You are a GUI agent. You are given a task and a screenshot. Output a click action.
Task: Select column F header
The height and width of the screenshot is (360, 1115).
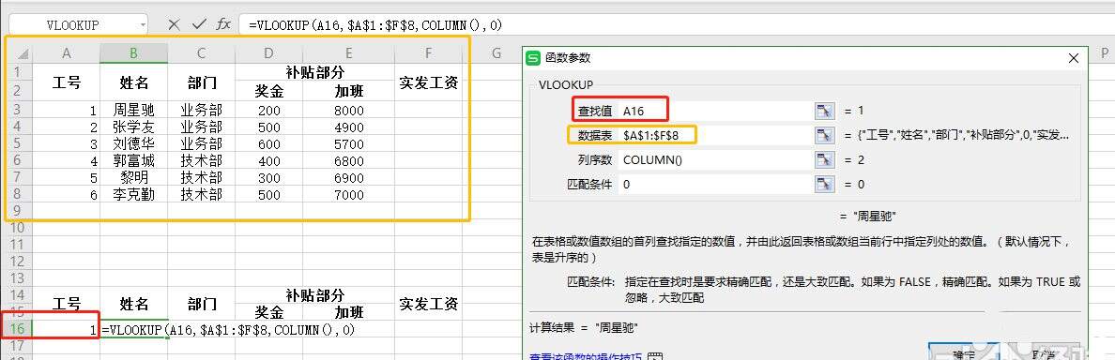pos(428,53)
